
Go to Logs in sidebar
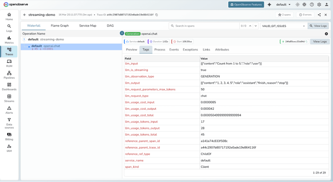9,28
